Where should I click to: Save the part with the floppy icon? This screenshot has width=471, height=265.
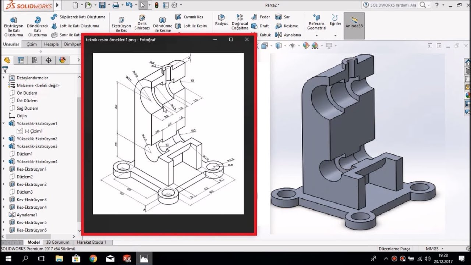(x=102, y=5)
